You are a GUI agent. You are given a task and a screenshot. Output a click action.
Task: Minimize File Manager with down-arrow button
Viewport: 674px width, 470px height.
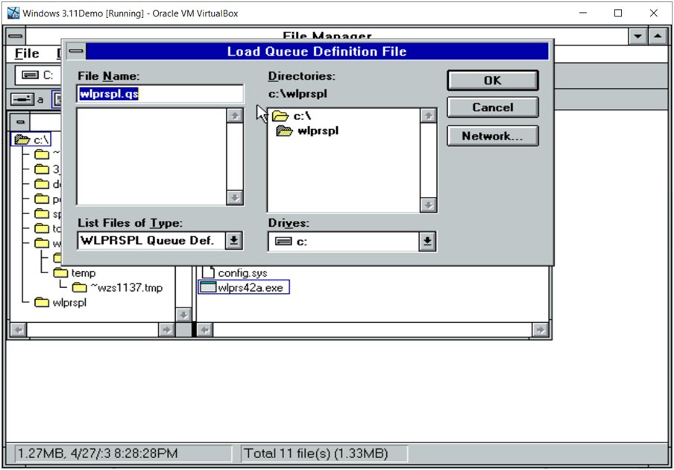click(x=638, y=36)
